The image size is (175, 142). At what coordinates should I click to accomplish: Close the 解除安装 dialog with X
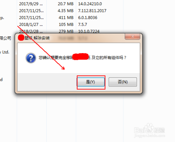pos(132,36)
